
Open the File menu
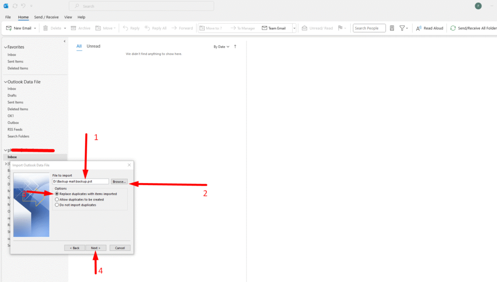[8, 17]
